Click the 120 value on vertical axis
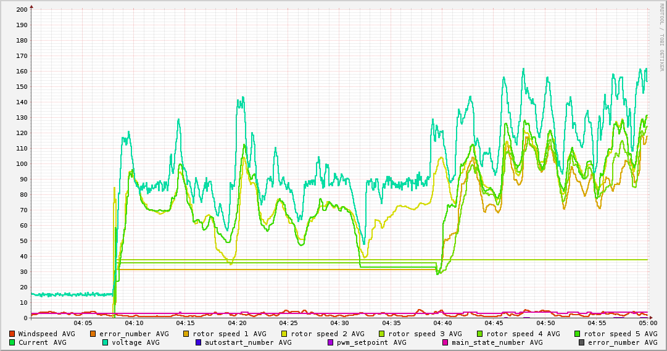The image size is (667, 351). pos(22,133)
